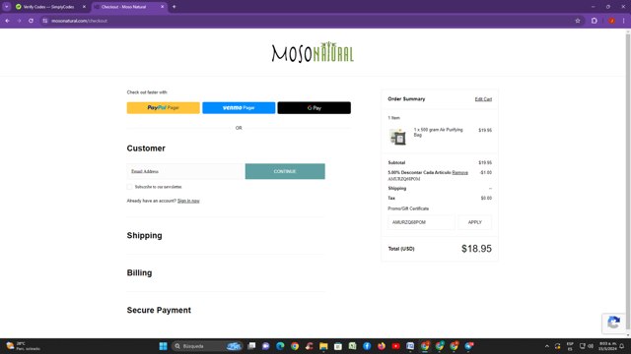This screenshot has height=354, width=631.
Task: Open Excel from the taskbar
Action: pos(353,346)
